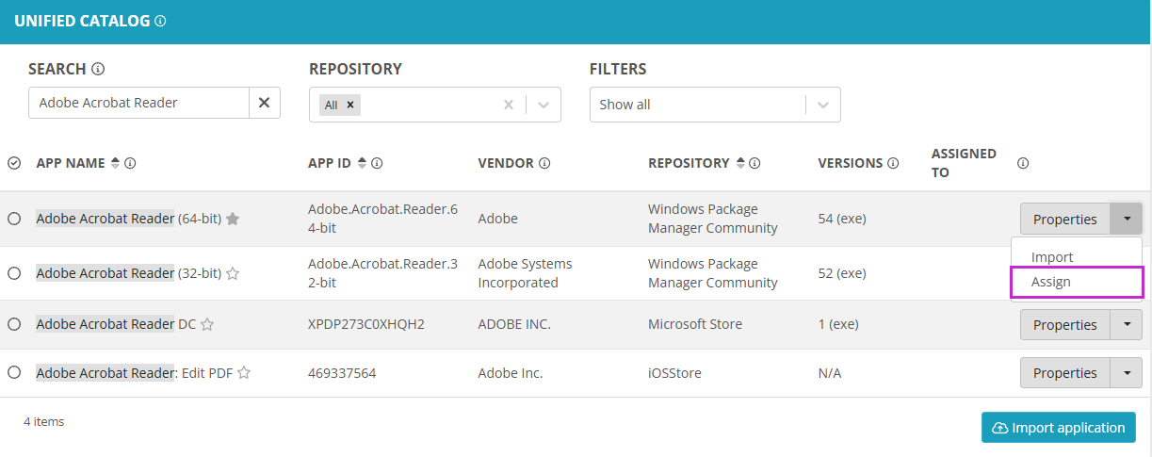Click the 52 (exe) versions cell

click(842, 273)
